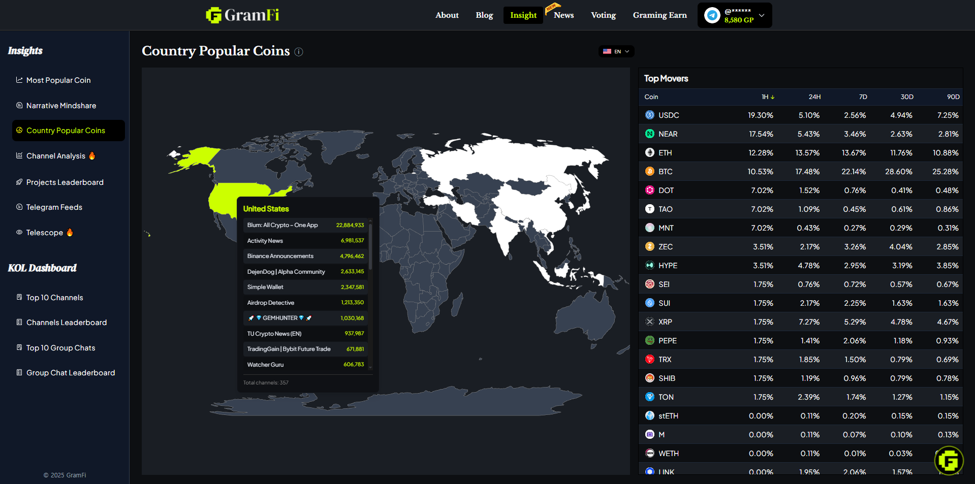Open the Insight nav tab
The image size is (975, 484).
pos(523,15)
